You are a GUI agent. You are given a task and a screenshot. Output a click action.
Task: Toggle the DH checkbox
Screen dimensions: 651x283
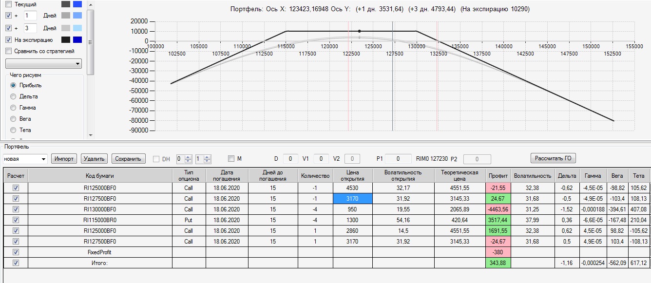(x=156, y=159)
